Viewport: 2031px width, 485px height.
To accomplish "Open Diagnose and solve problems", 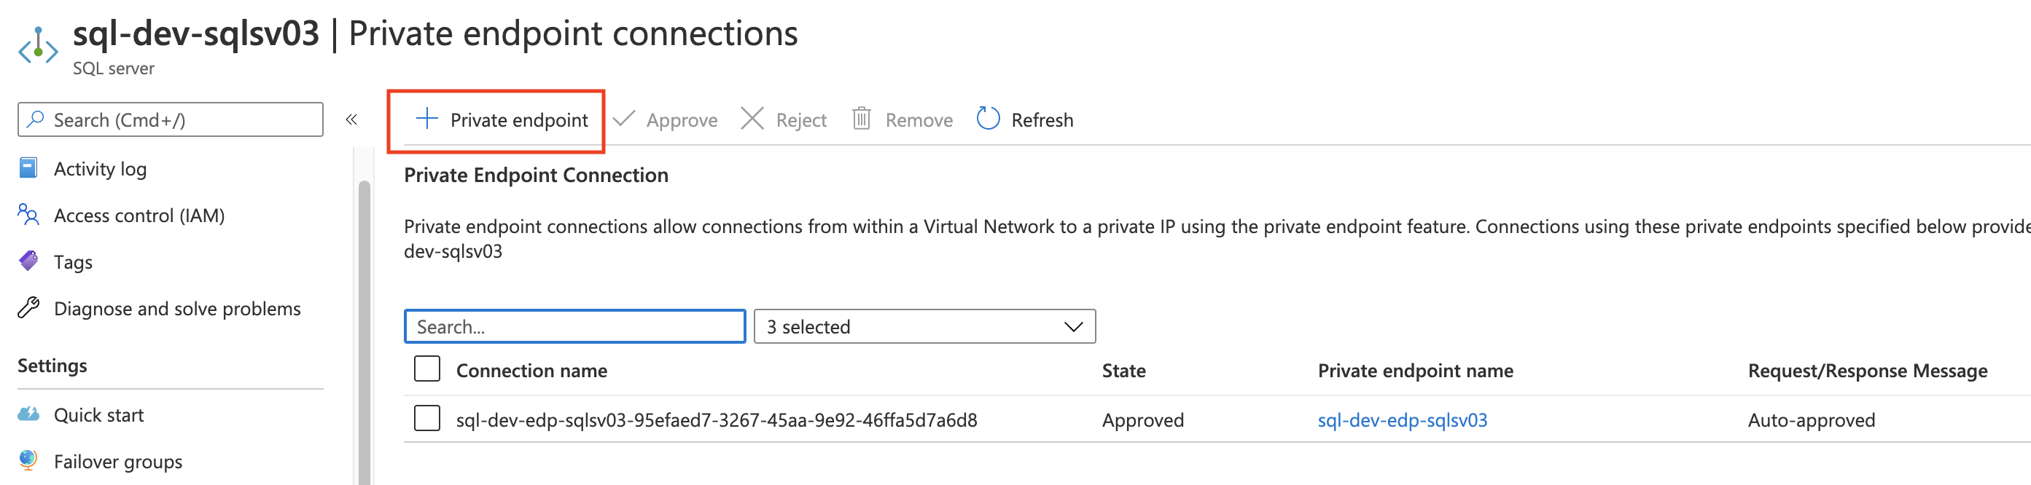I will pyautogui.click(x=176, y=309).
